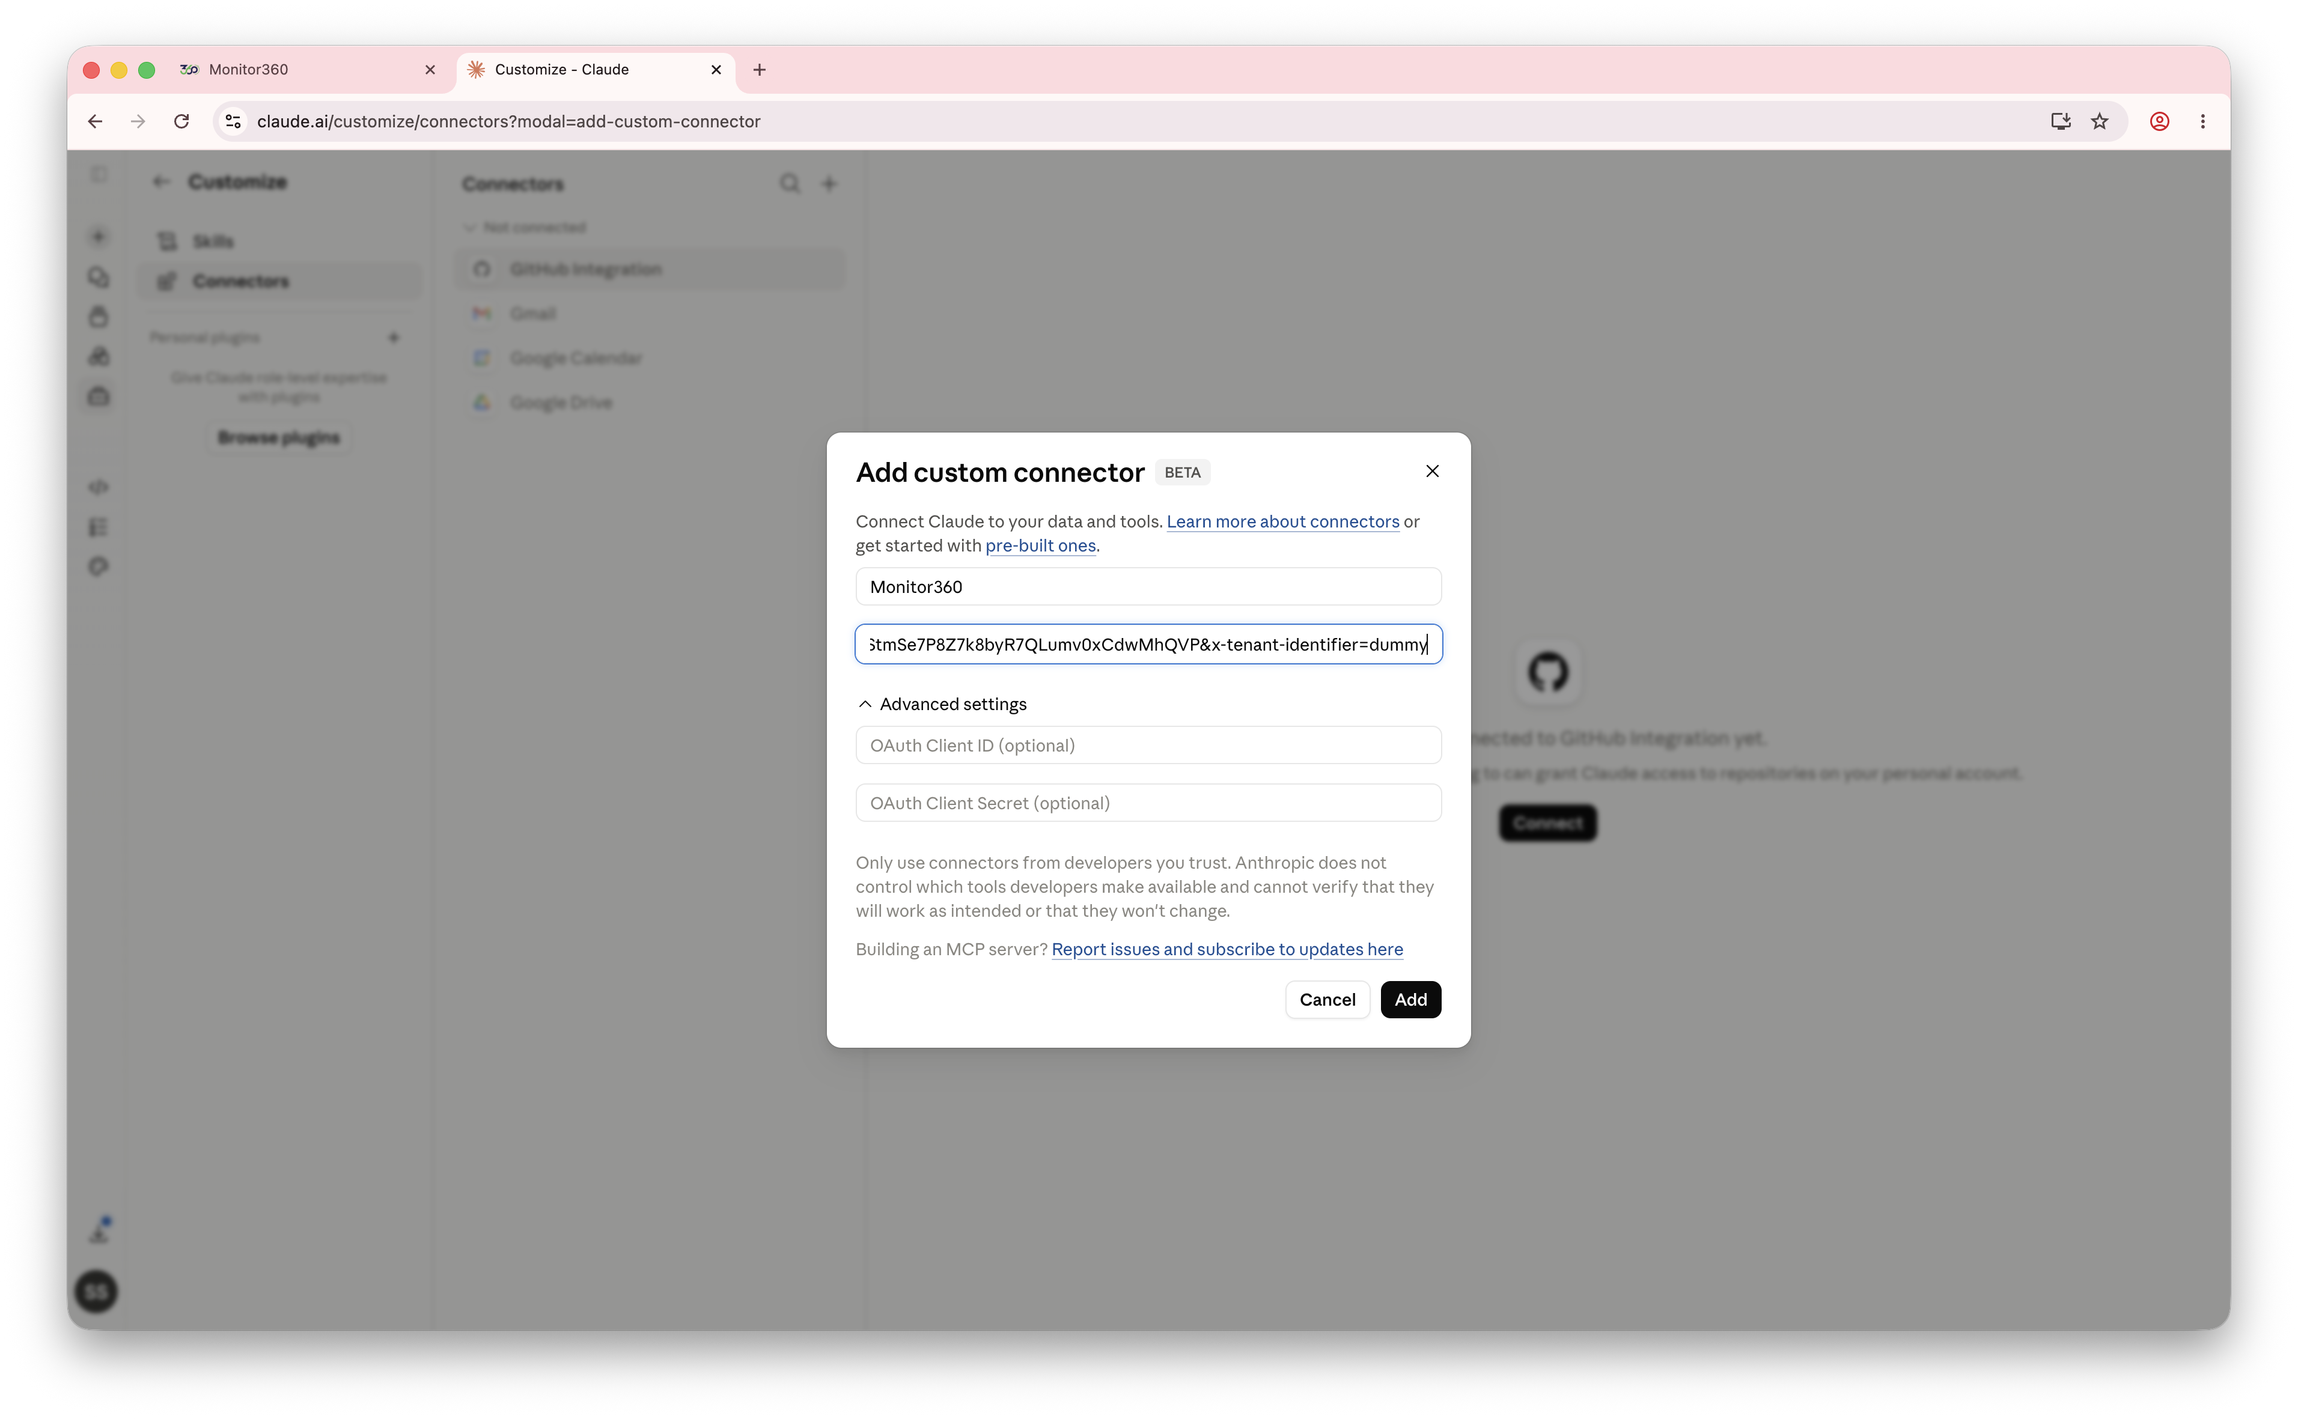Screen dimensions: 2298x1419
Task: Select Google Drive in the connectors list
Action: (x=650, y=403)
